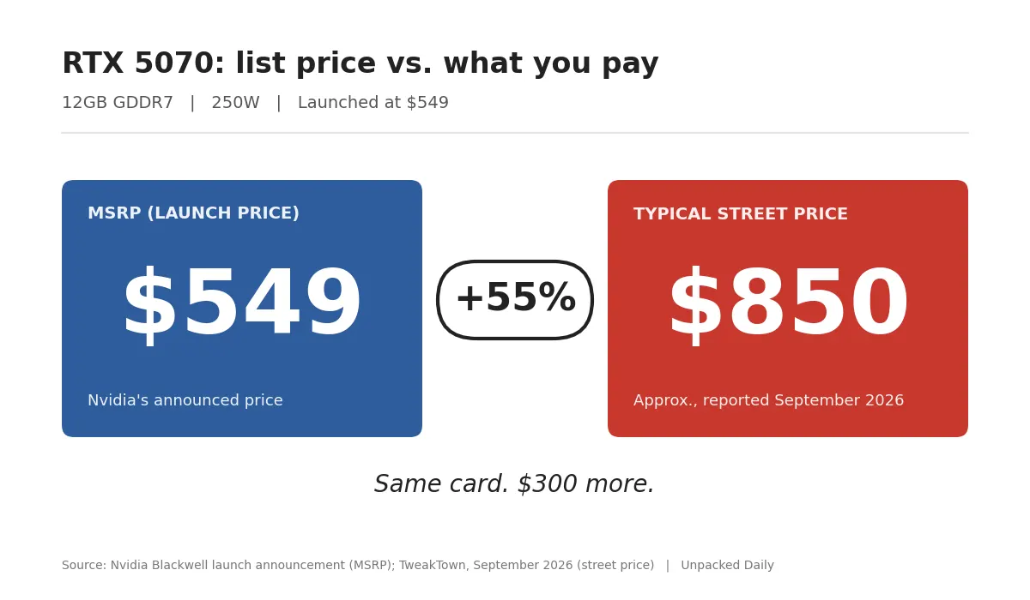Select the spec subtitle with 12GB GDDR7

tap(255, 103)
